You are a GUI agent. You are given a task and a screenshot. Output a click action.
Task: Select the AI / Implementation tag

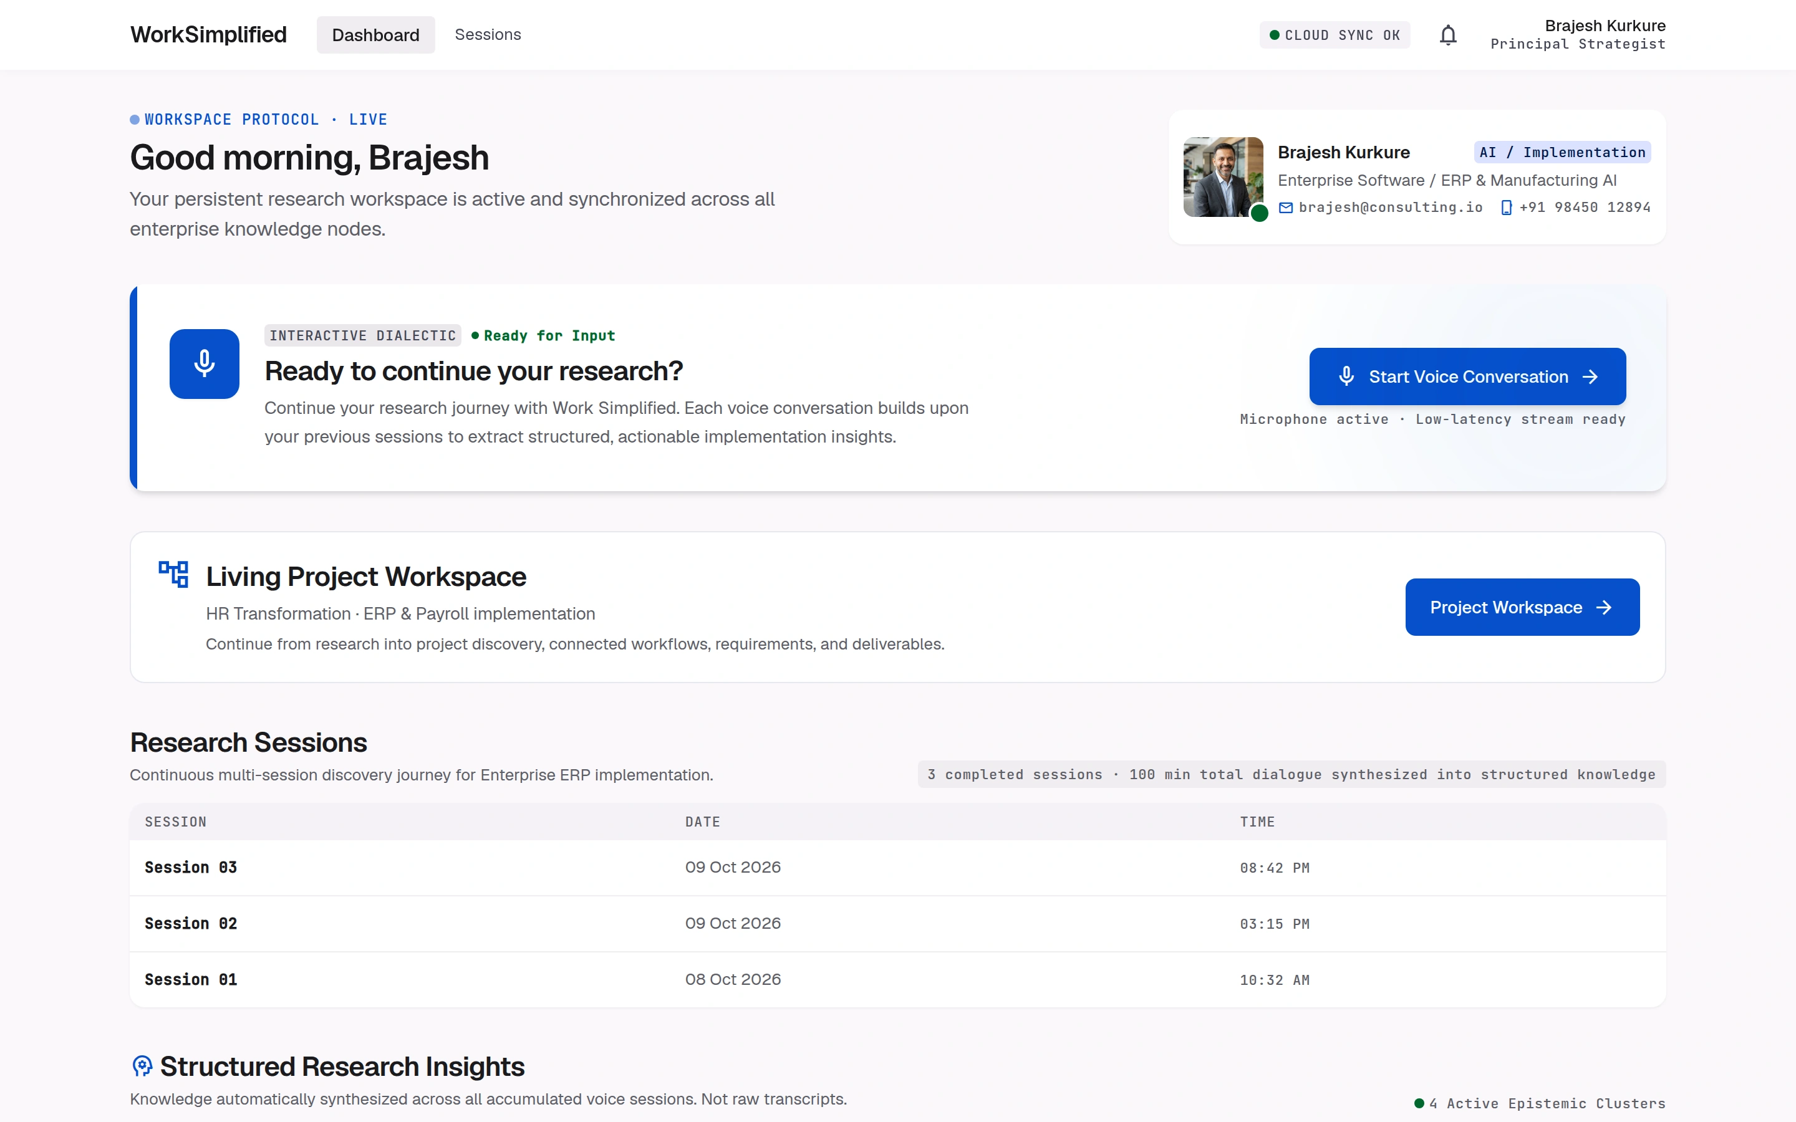(1562, 152)
